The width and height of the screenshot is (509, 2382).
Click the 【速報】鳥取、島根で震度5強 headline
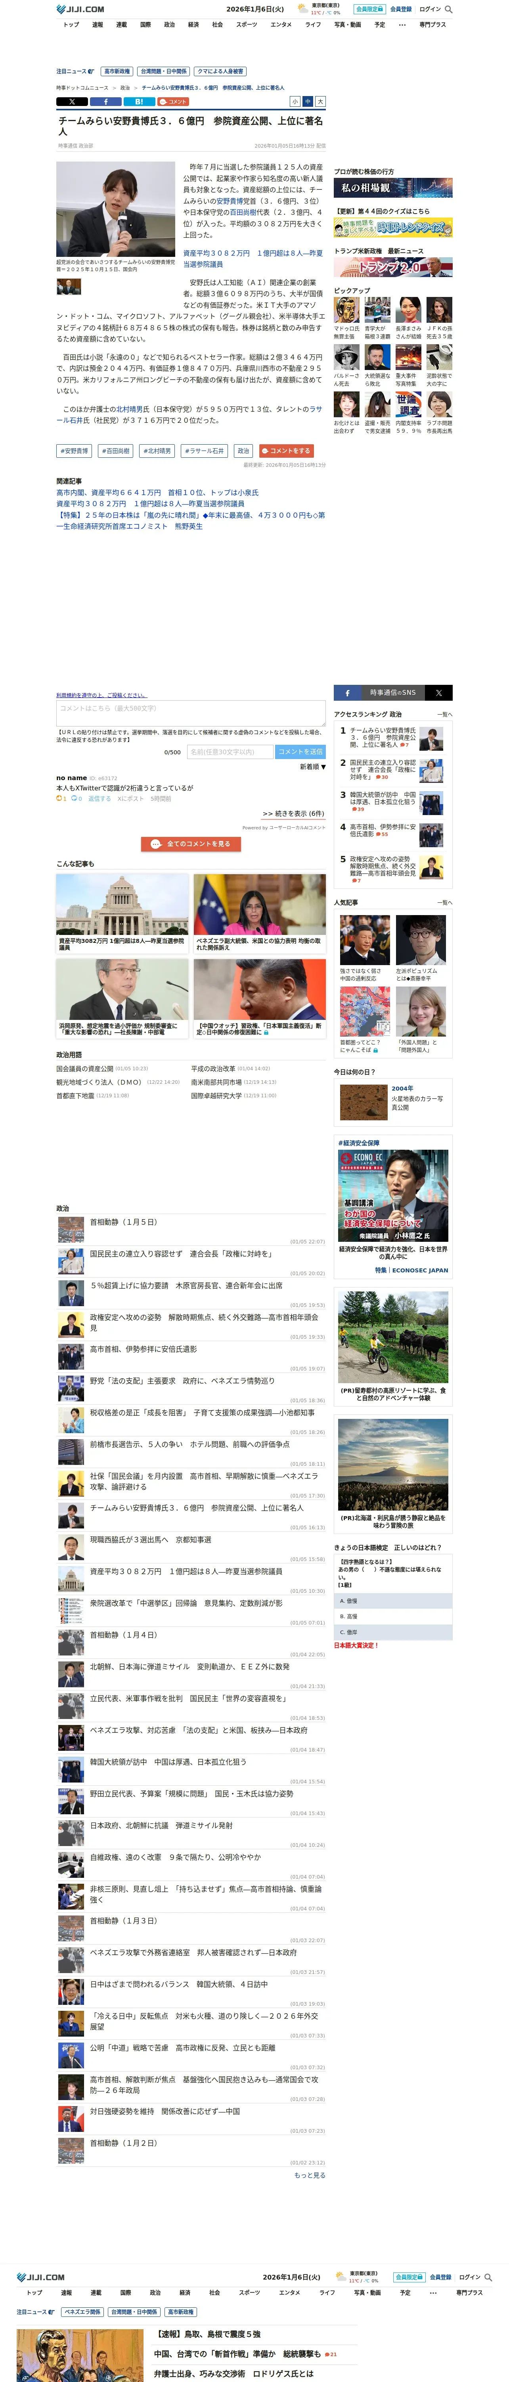click(x=207, y=2334)
